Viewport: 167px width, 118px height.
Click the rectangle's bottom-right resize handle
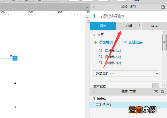(15, 107)
